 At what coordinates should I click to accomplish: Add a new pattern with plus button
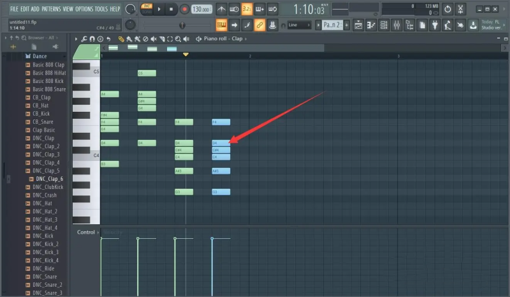pyautogui.click(x=346, y=25)
